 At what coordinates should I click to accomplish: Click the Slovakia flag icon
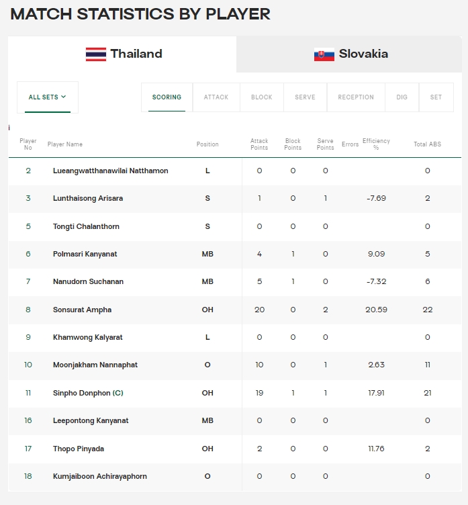[324, 54]
